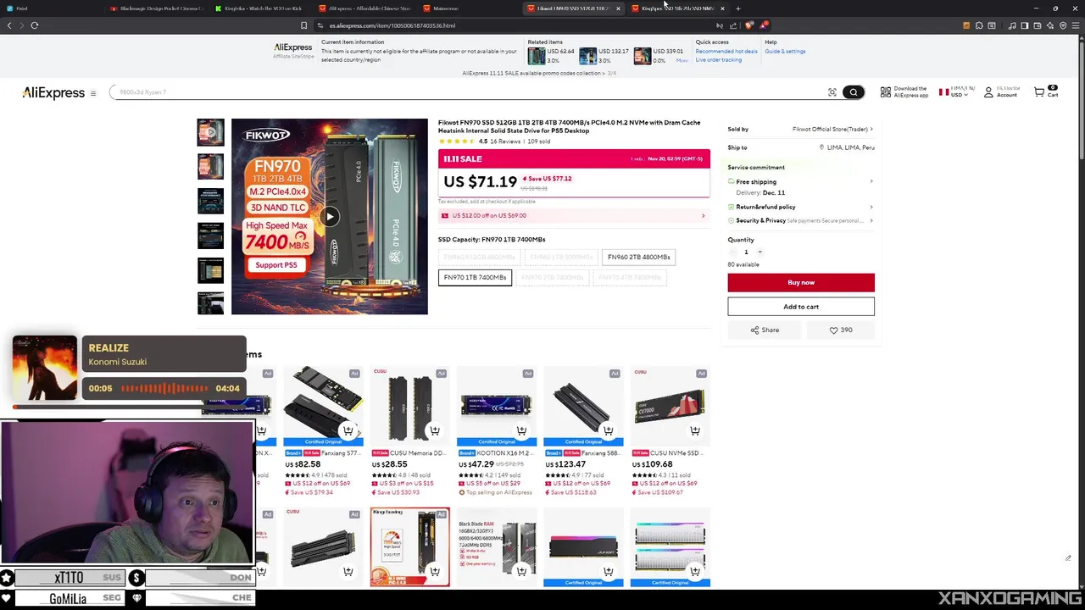Screen dimensions: 1085x610
Task: Add the KOOTION X16 US $47.29 item to cart
Action: pos(521,430)
